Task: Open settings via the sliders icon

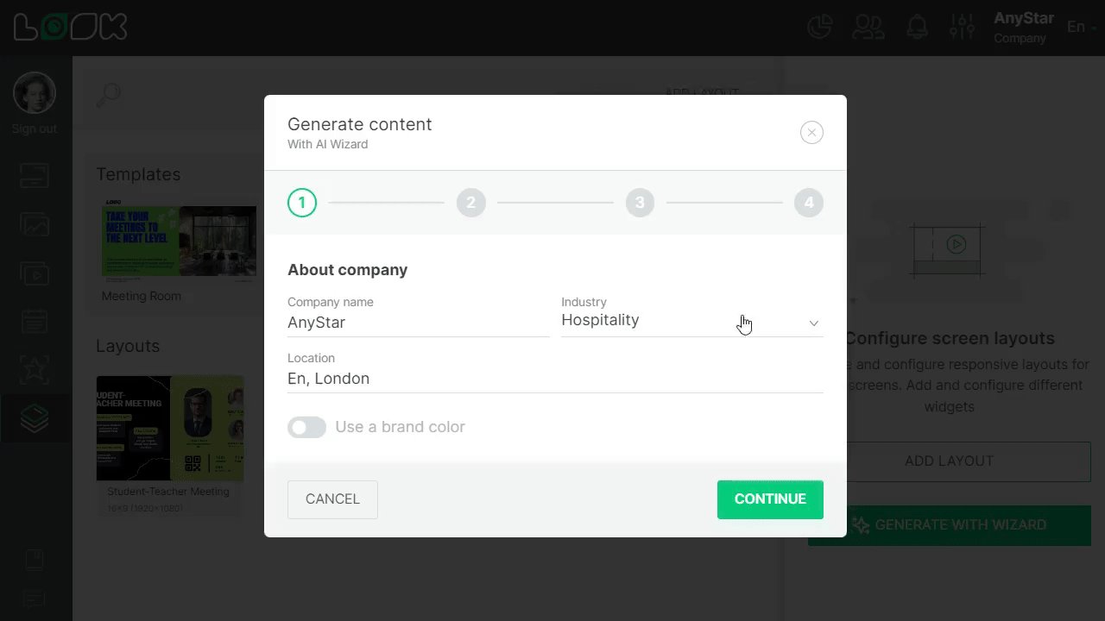Action: coord(962,27)
